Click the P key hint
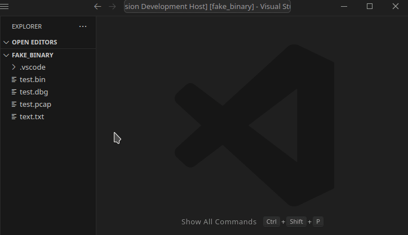 [x=318, y=222]
